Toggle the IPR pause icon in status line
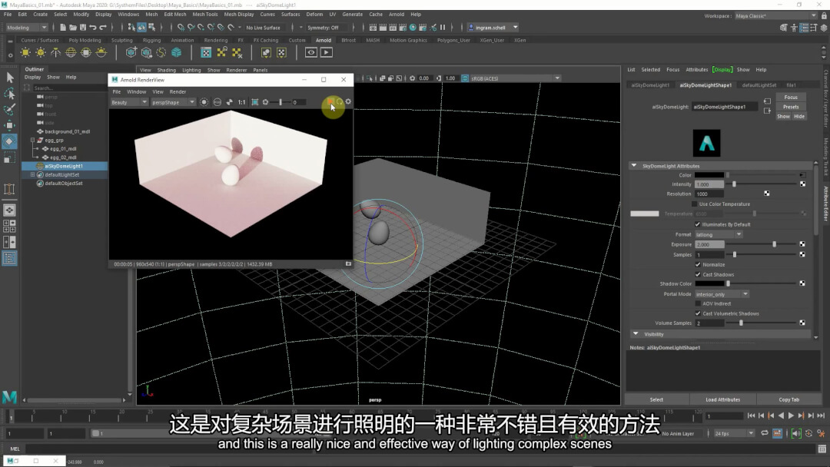 [443, 28]
